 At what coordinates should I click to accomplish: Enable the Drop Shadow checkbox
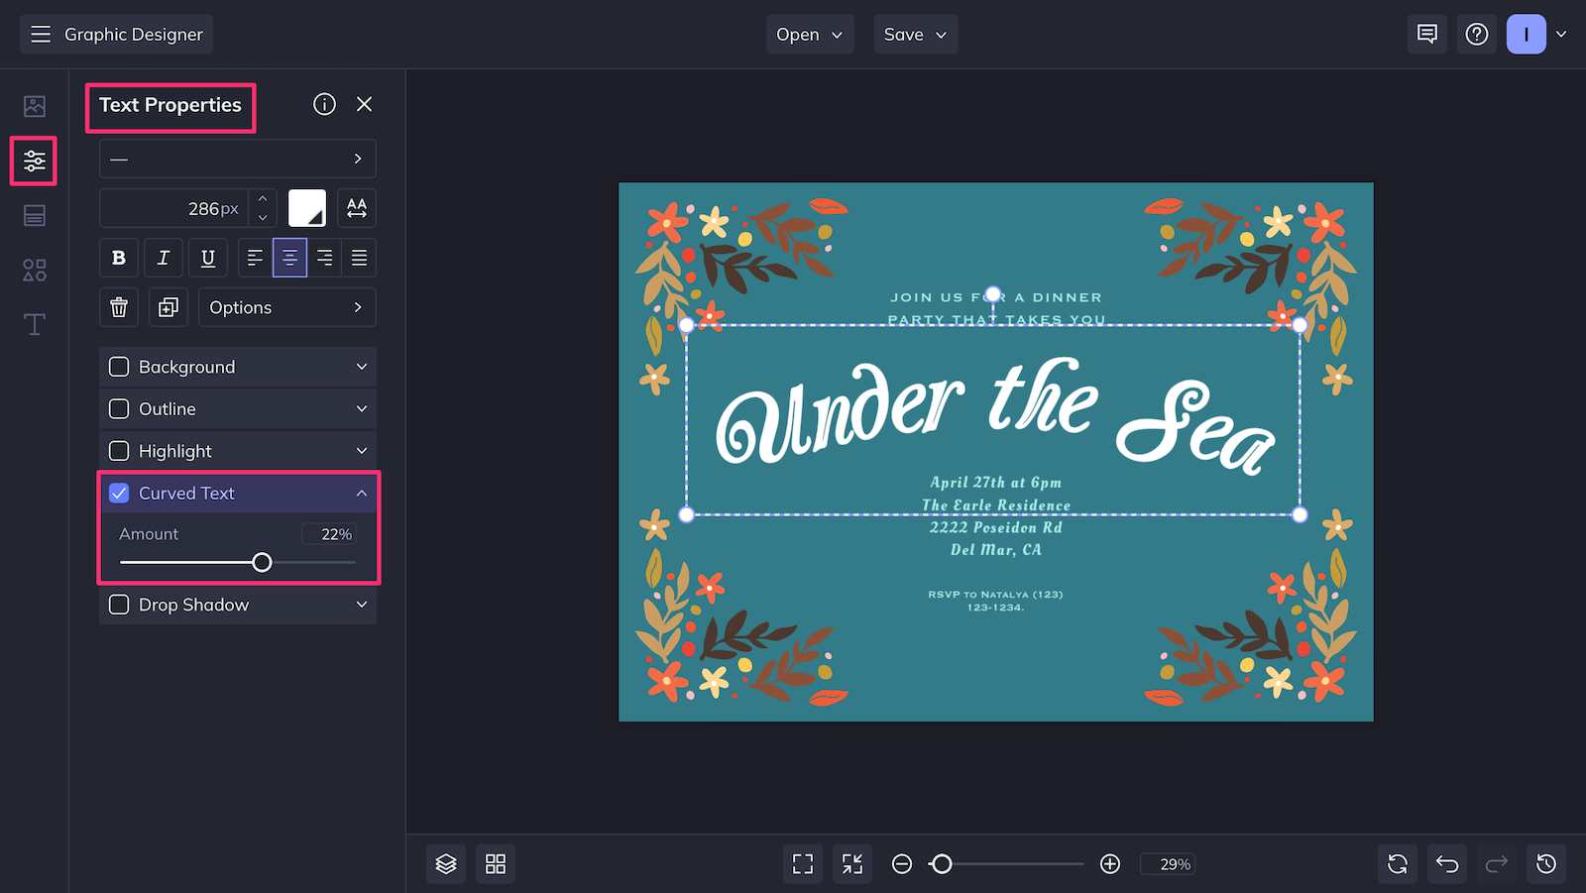pos(118,605)
